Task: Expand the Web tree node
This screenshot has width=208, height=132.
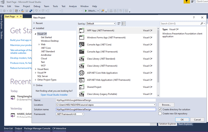Action: point(39,44)
